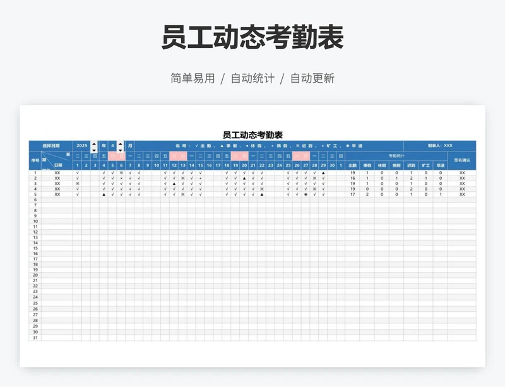The width and height of the screenshot is (505, 387).
Task: Click the 事假 statistics column header
Action: click(367, 165)
